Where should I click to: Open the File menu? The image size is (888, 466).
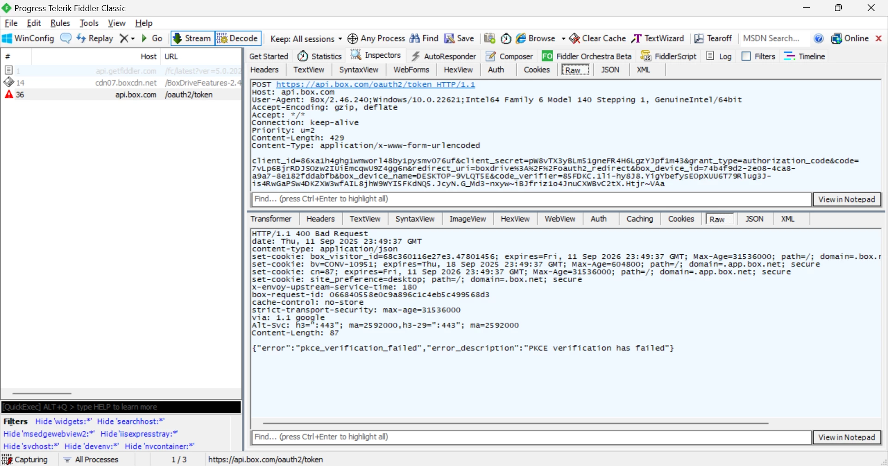(x=11, y=23)
